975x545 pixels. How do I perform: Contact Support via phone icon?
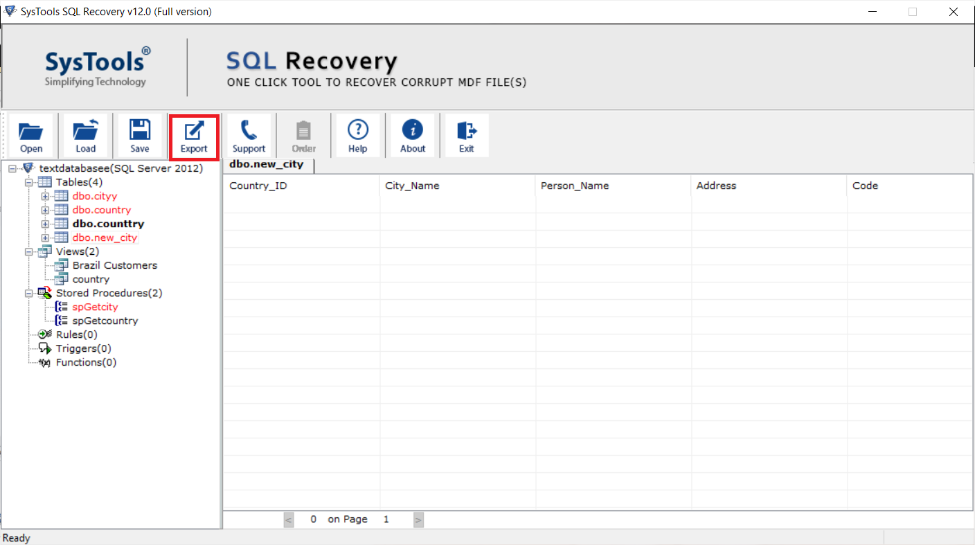pyautogui.click(x=249, y=136)
